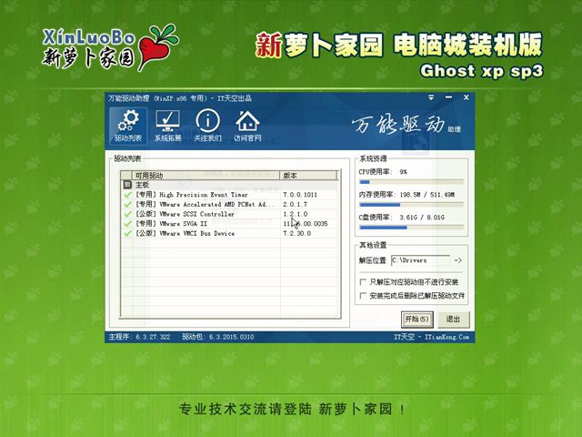Image resolution: width=582 pixels, height=437 pixels.
Task: Select the VMware SCSI Controller row
Action: (x=230, y=214)
